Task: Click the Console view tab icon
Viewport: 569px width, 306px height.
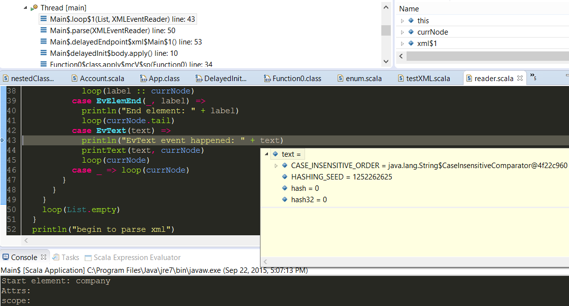Action: coord(5,258)
